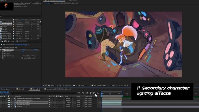Select Comp 1 tab in the composition viewer

coord(48,3)
